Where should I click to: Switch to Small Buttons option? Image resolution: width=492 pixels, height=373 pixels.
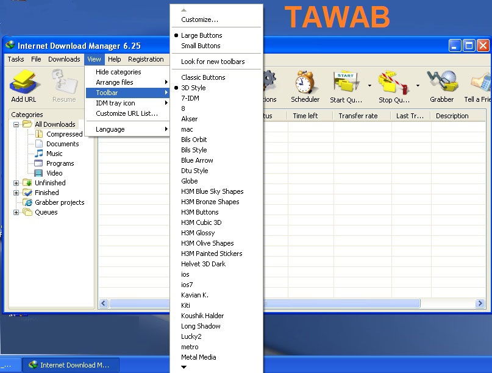(x=201, y=46)
